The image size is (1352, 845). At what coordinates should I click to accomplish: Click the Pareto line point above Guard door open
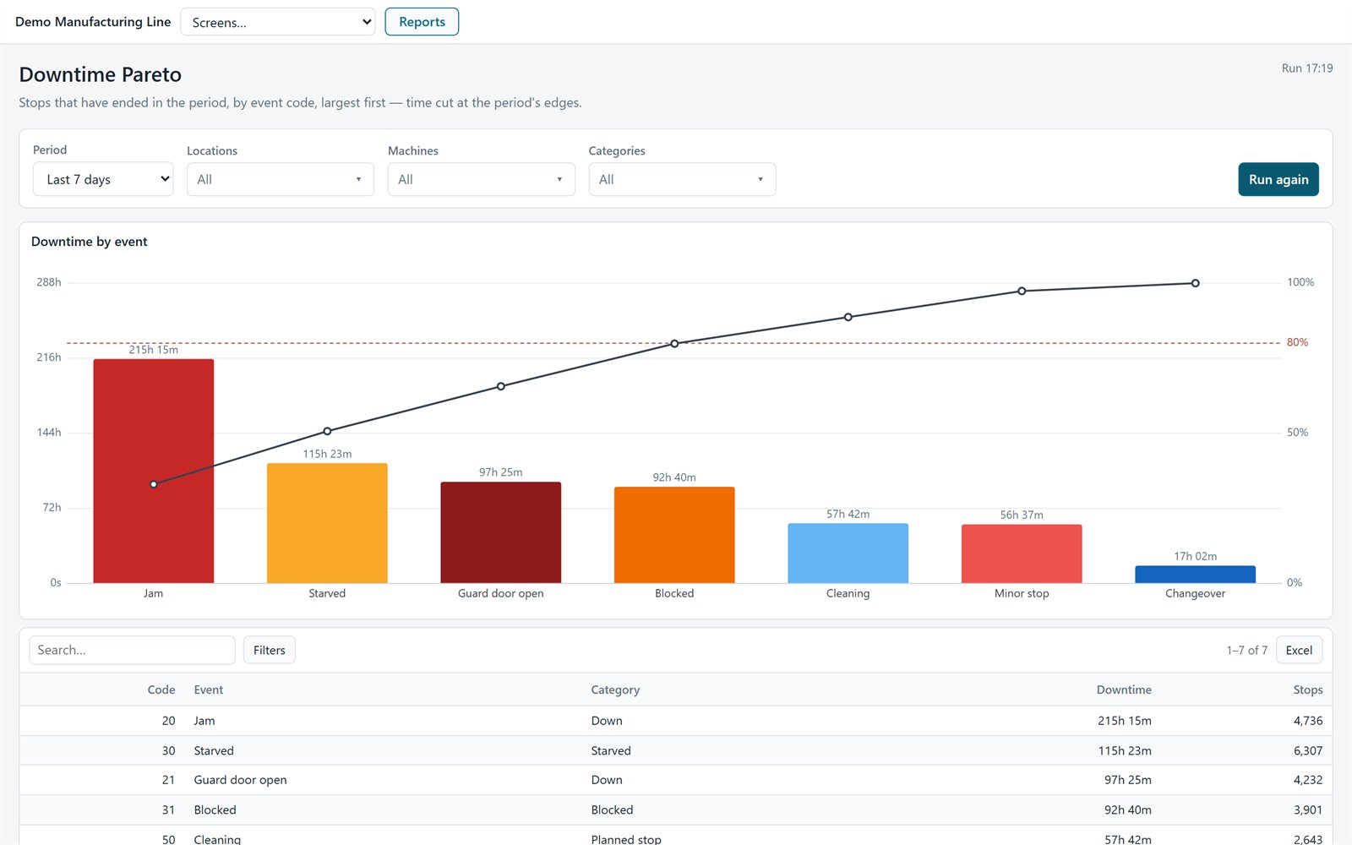pyautogui.click(x=501, y=386)
